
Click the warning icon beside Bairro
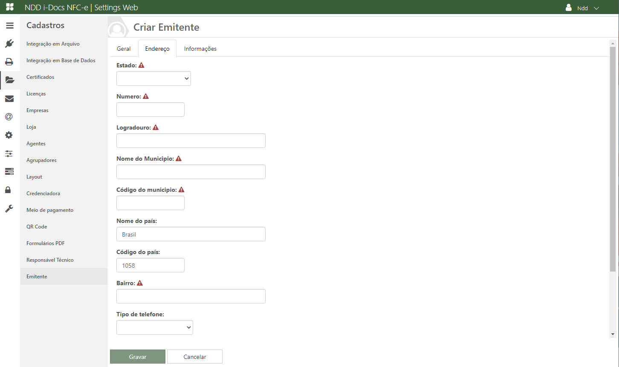pos(140,283)
